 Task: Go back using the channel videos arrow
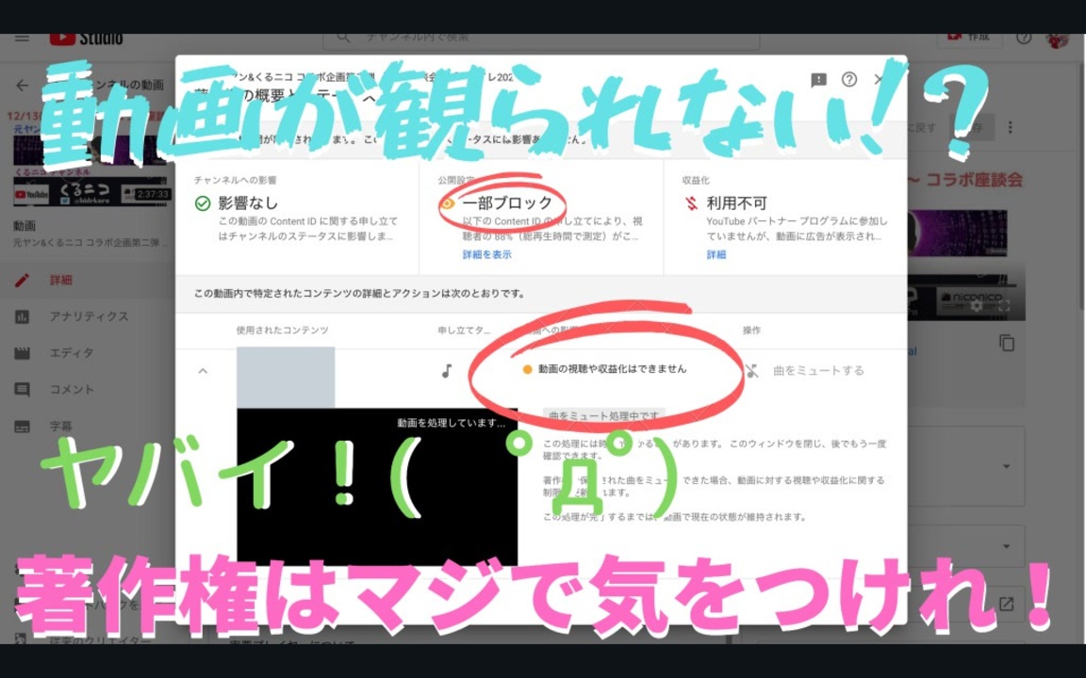click(x=23, y=85)
